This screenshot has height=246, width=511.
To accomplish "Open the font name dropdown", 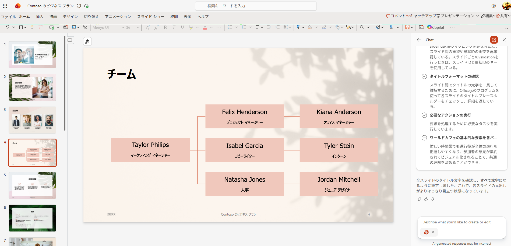I will pos(123,27).
